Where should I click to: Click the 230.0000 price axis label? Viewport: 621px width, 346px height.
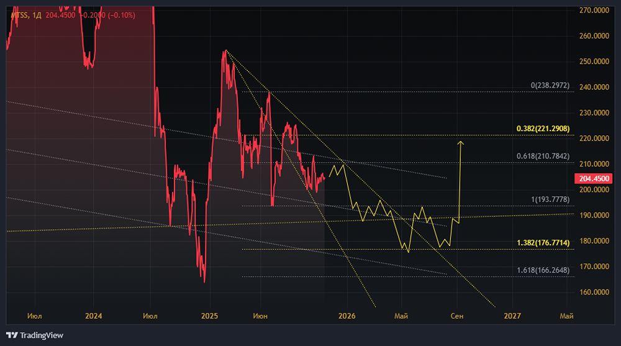click(x=594, y=112)
